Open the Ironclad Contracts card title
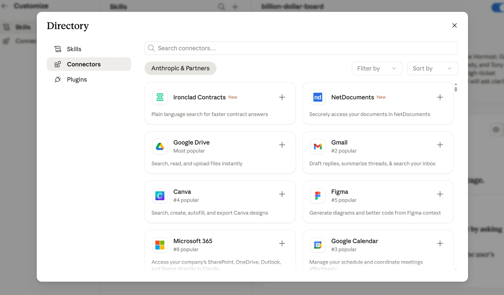The width and height of the screenshot is (504, 295). coord(199,97)
